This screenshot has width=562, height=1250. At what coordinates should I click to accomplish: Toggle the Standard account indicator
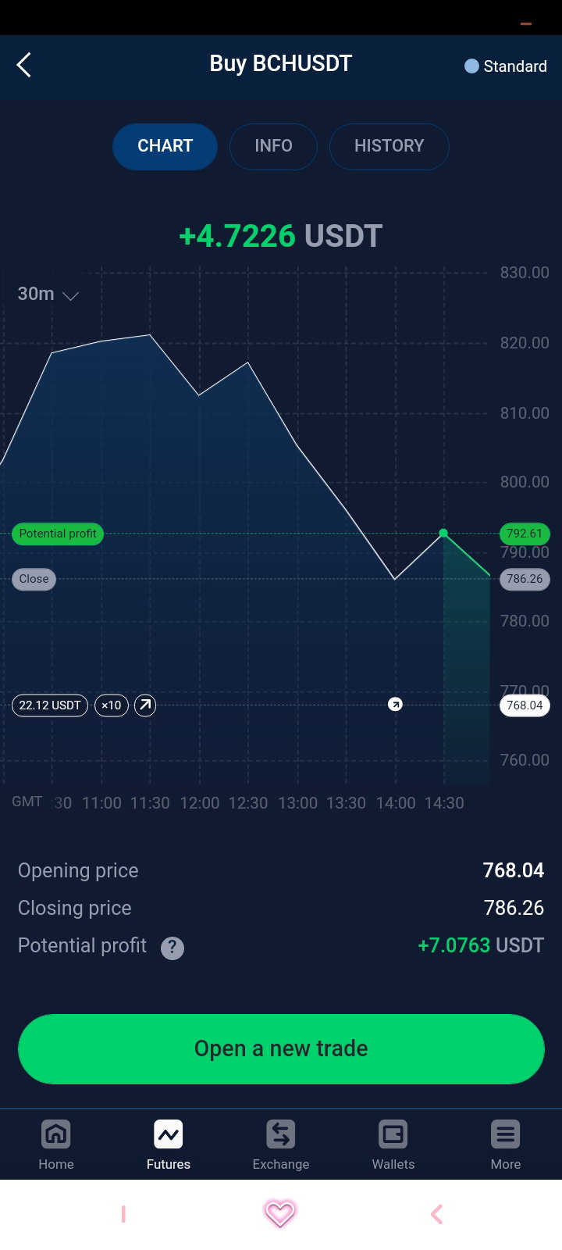(x=505, y=66)
